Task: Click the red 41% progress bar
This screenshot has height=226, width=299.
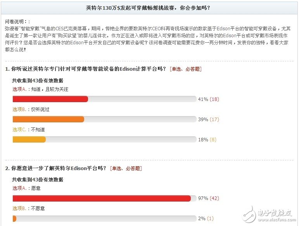Action: click(50, 99)
